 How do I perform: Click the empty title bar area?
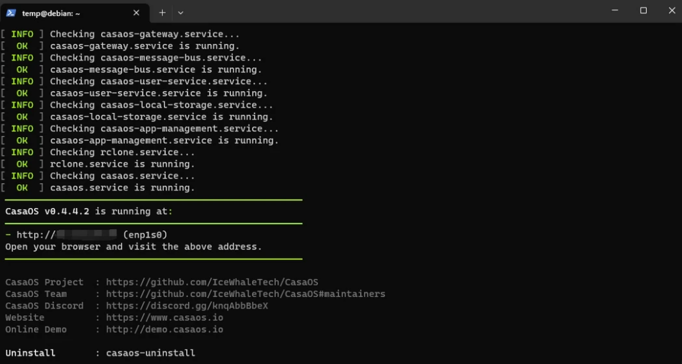pos(392,11)
